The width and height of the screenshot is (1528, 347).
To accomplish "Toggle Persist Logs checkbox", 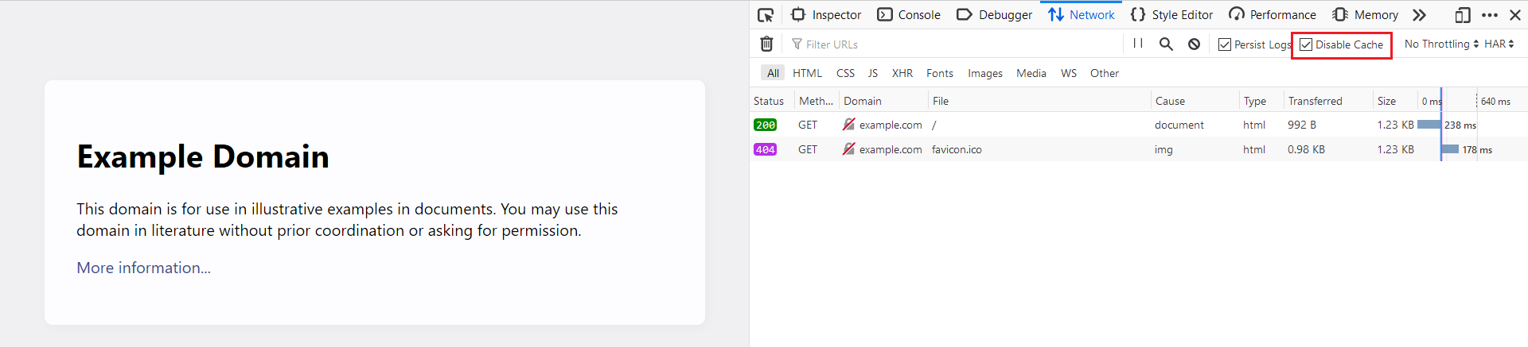I will coord(1225,44).
